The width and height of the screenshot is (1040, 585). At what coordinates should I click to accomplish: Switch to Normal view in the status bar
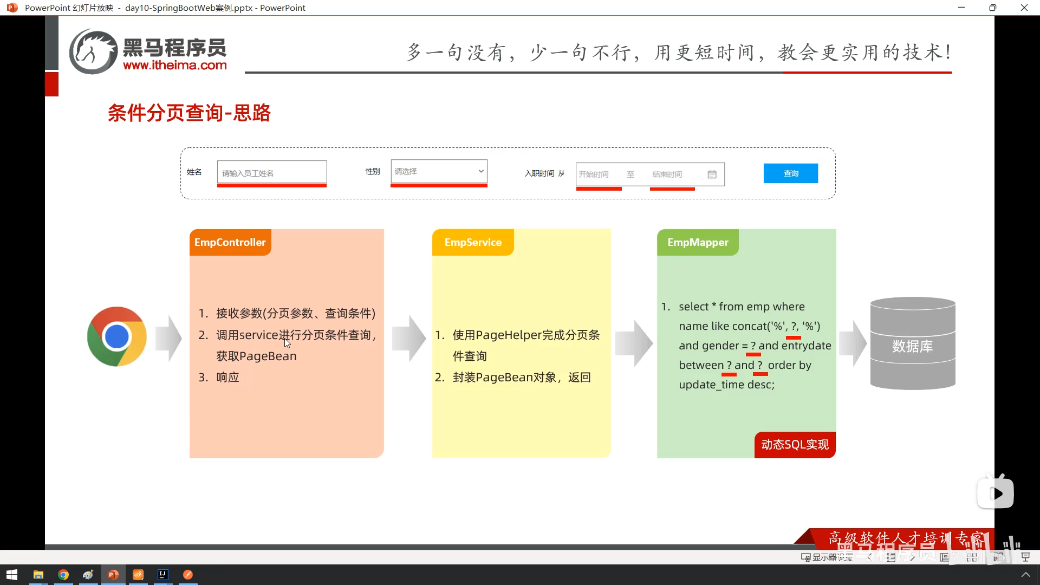click(x=944, y=557)
